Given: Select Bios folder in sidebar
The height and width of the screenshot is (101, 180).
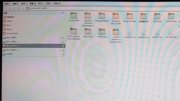Looking at the screenshot, I should point(34,25).
